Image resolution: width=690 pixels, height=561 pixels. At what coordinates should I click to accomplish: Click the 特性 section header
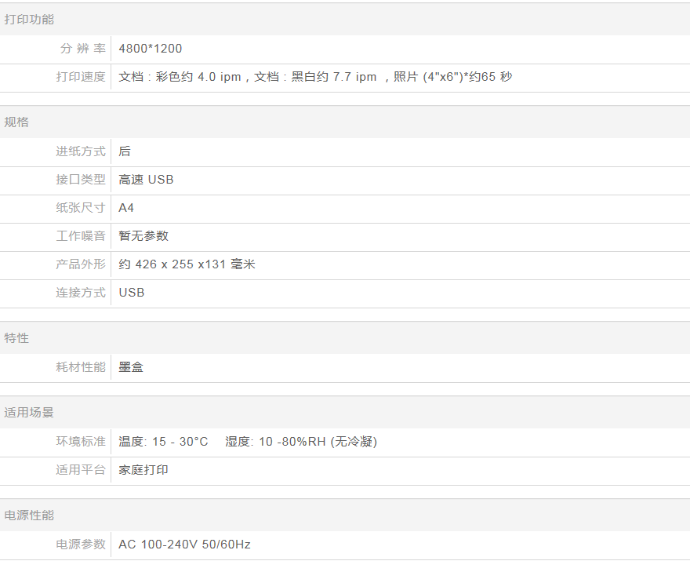[x=16, y=338]
